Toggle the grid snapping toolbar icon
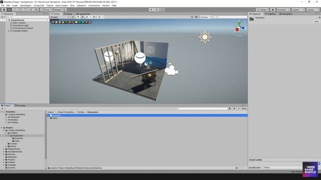The width and height of the screenshot is (321, 180). [64, 9]
